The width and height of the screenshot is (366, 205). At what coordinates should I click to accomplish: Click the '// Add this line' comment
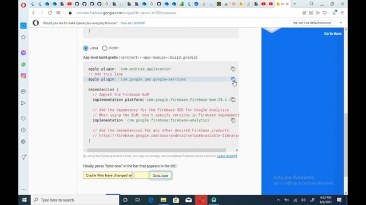[105, 74]
